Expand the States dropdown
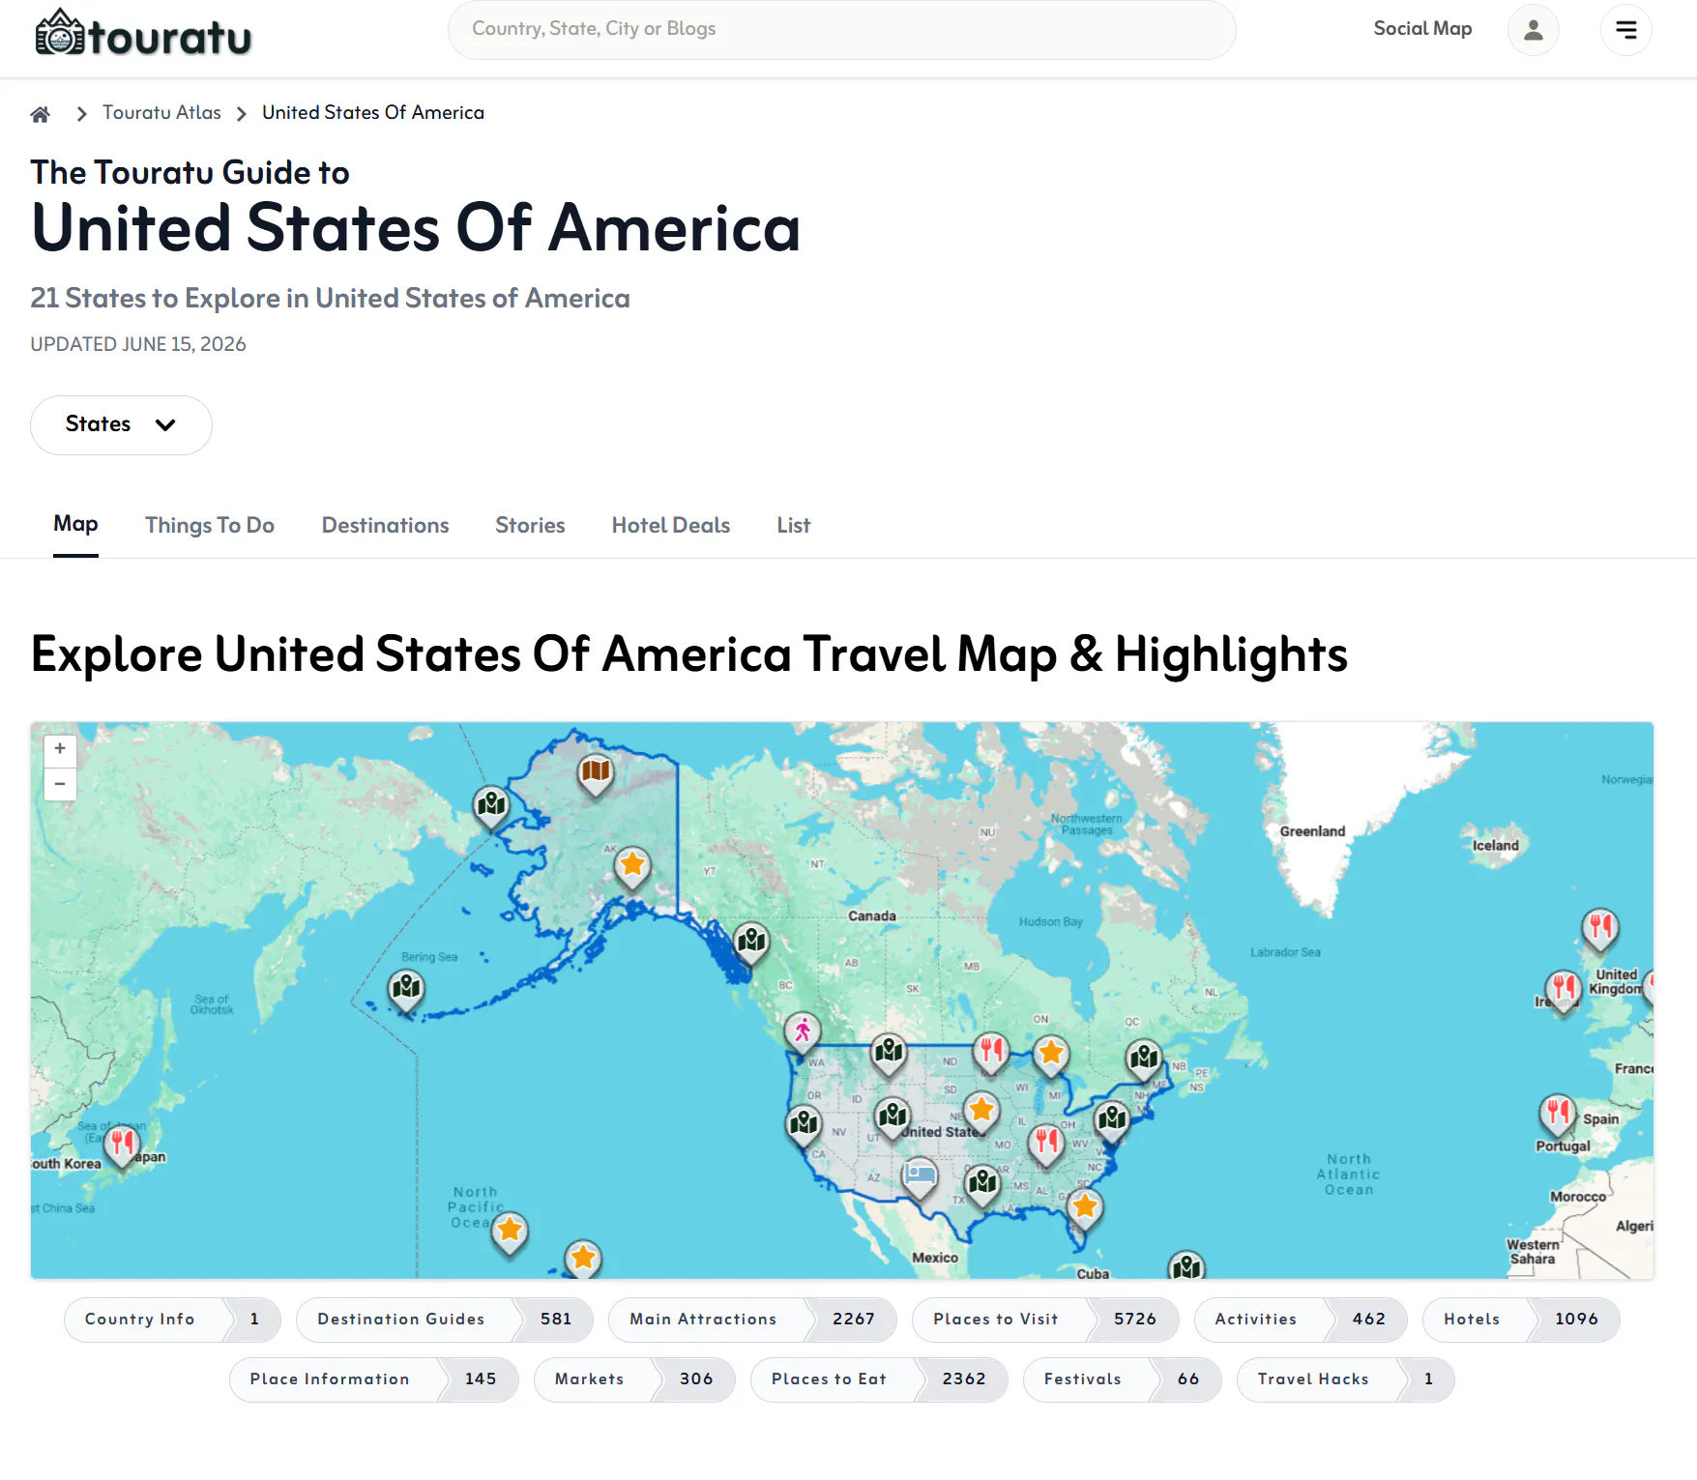This screenshot has width=1697, height=1480. pos(121,425)
